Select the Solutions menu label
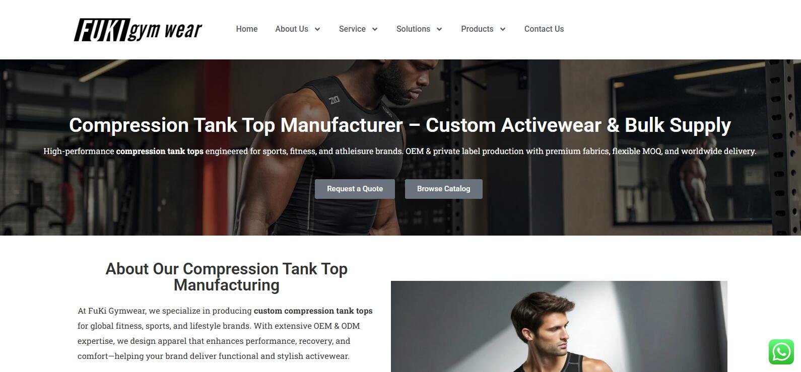 coord(413,29)
